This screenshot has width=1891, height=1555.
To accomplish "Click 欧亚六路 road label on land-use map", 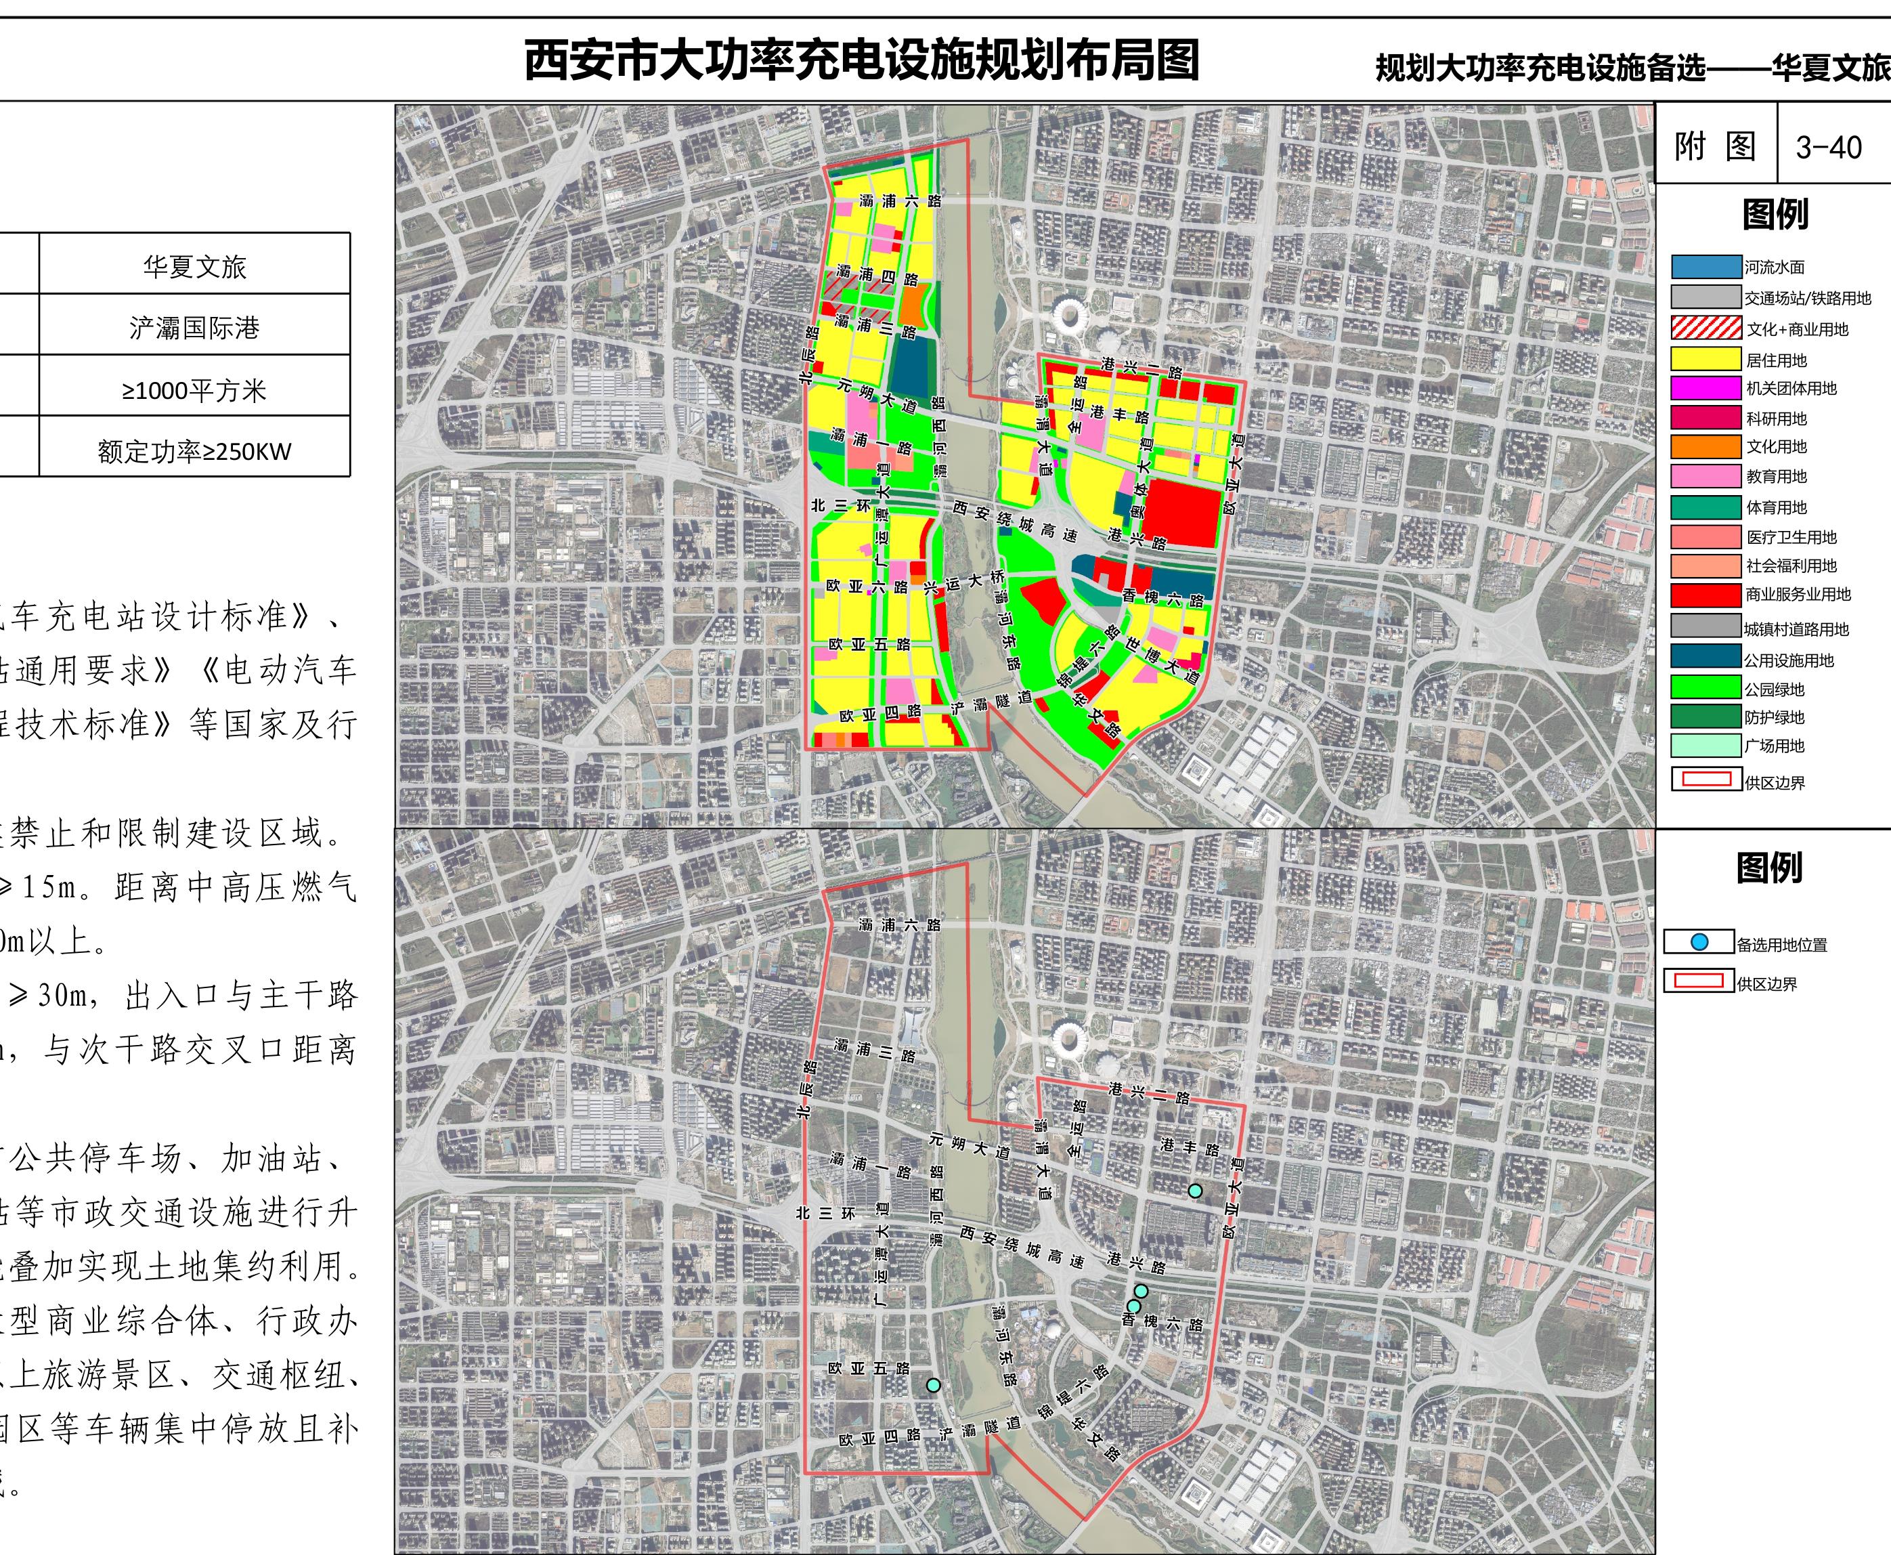I will tap(866, 586).
